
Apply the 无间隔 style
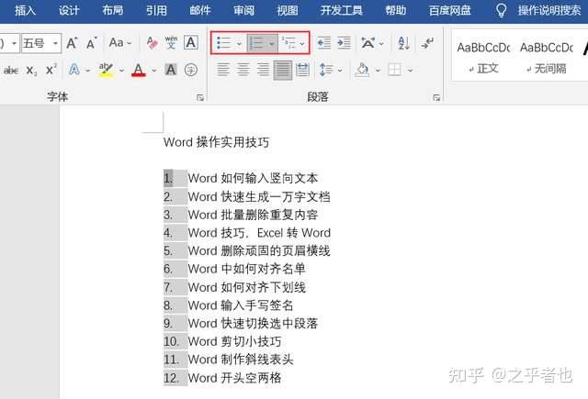pyautogui.click(x=547, y=57)
